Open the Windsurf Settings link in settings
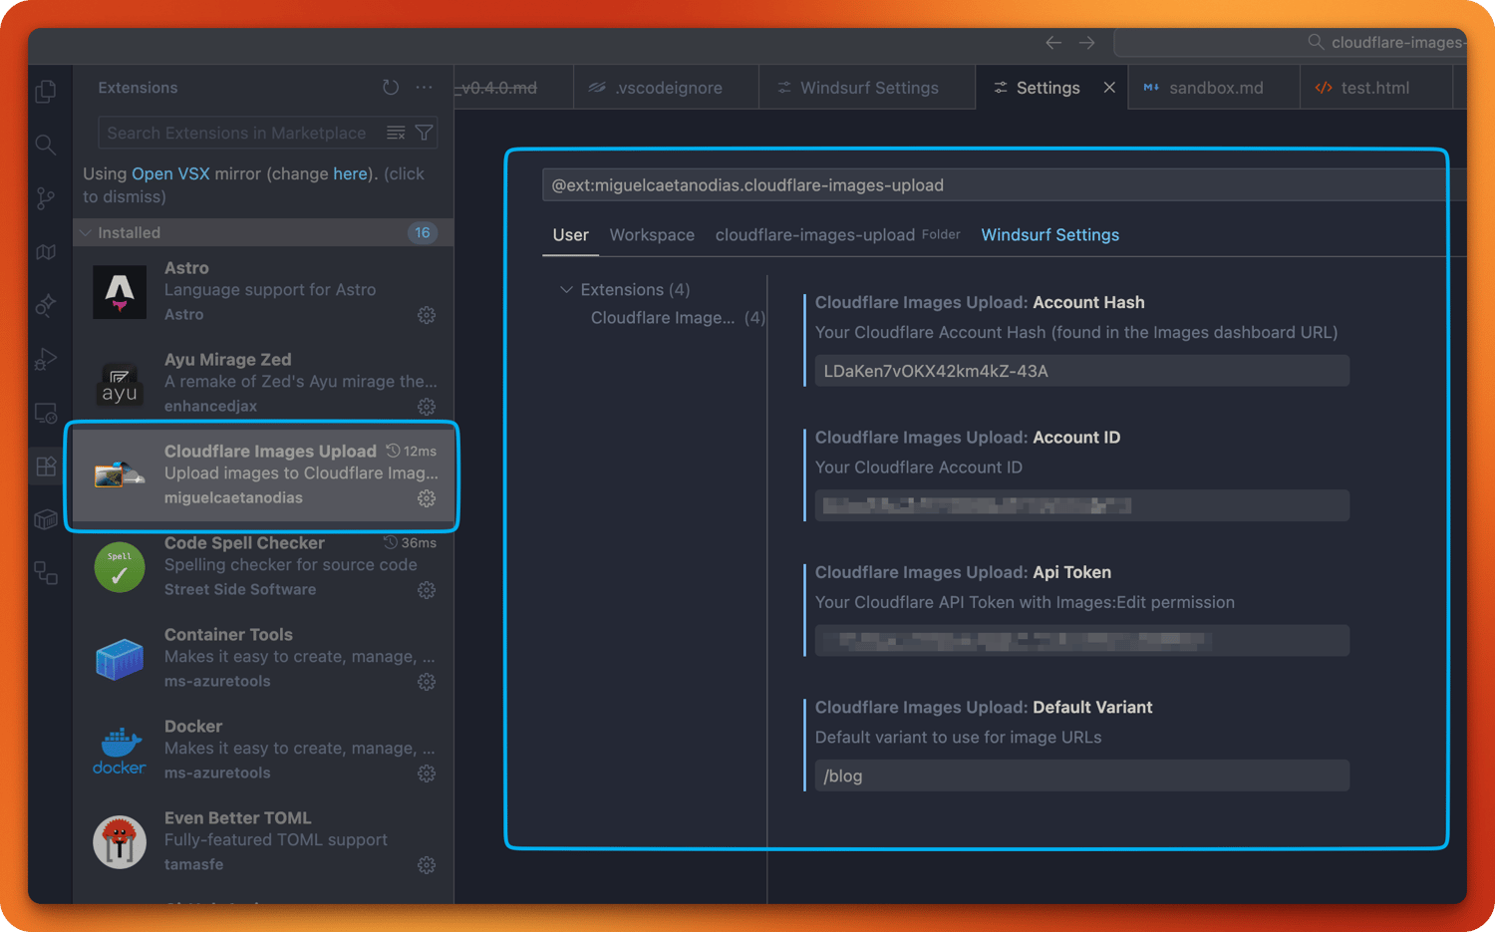 (1050, 235)
